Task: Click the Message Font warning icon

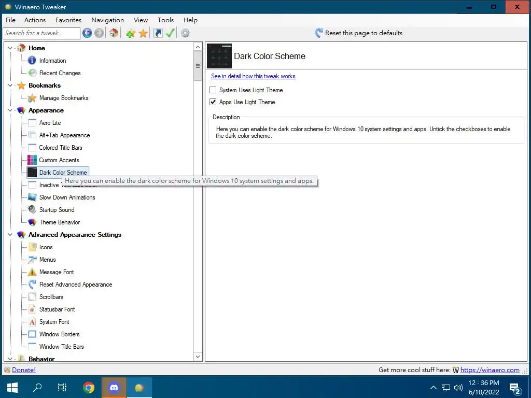Action: 32,272
